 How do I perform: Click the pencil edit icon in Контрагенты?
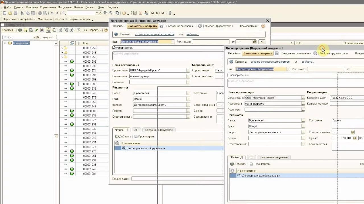coord(36,30)
